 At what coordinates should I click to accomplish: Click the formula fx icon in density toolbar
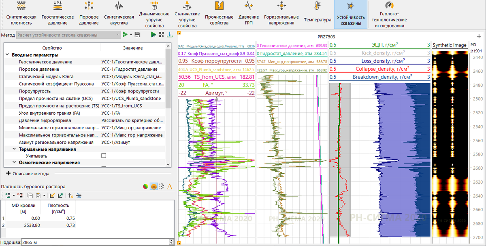[x=70, y=196]
